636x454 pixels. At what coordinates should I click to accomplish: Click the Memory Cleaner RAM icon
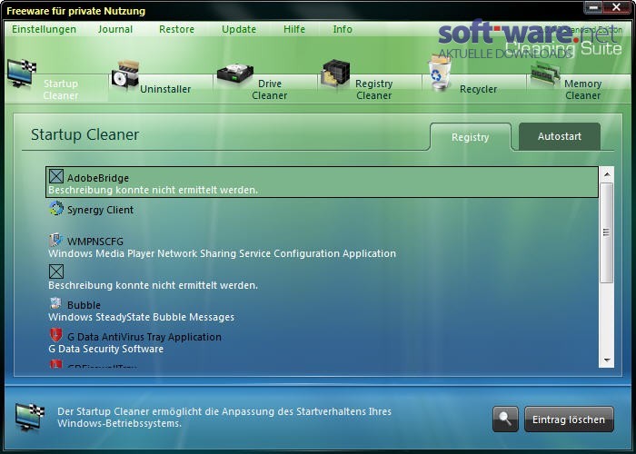pyautogui.click(x=545, y=73)
